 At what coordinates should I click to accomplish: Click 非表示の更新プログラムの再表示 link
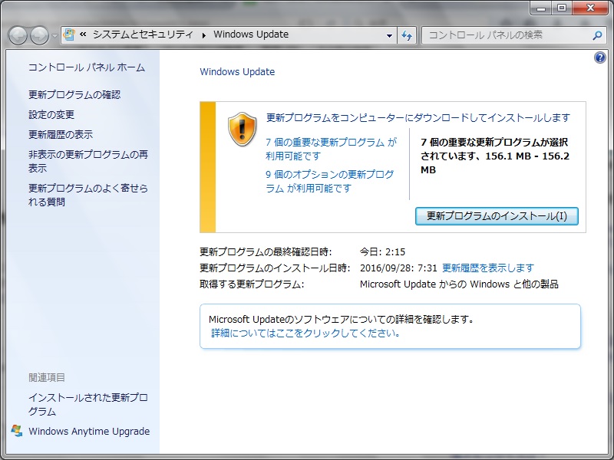[88, 161]
